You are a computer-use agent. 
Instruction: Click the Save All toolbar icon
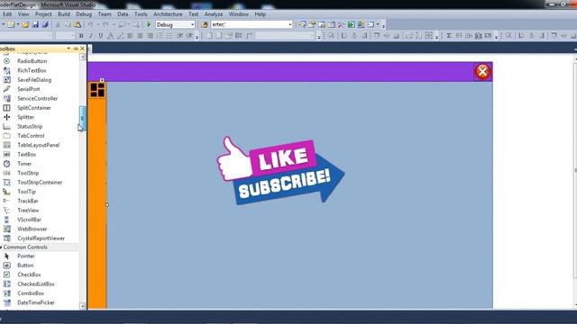45,24
